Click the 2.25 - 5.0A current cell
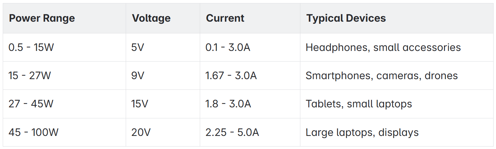 232,132
